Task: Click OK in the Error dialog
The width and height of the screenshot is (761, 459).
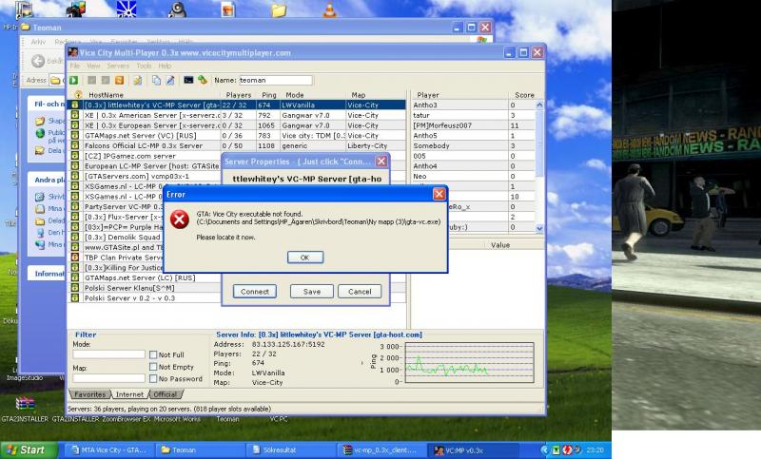Action: pyautogui.click(x=305, y=258)
